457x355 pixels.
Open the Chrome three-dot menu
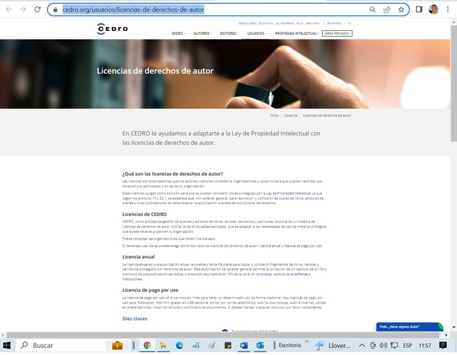[448, 9]
